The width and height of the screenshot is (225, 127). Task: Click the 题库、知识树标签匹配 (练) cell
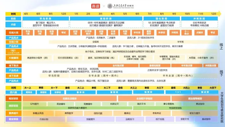[x=101, y=58]
